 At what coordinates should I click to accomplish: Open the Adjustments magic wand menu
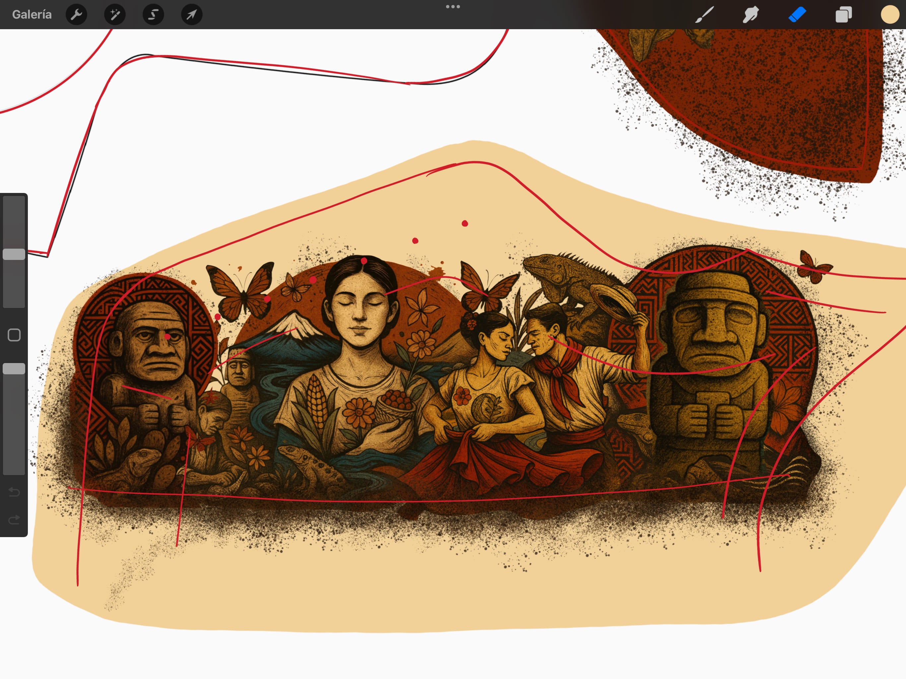point(115,15)
